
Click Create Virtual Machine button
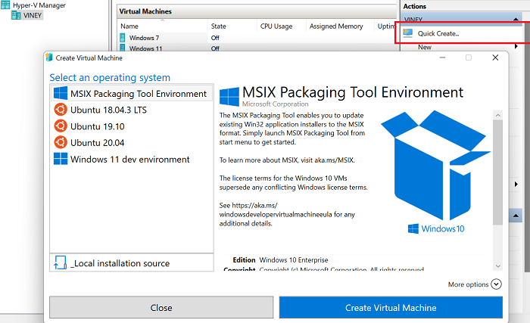click(x=391, y=307)
